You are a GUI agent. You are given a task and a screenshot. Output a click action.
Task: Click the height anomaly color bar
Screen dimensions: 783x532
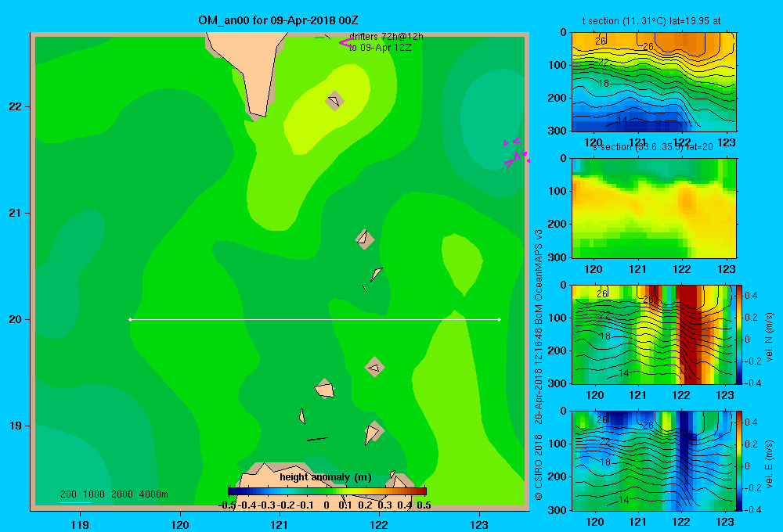327,491
